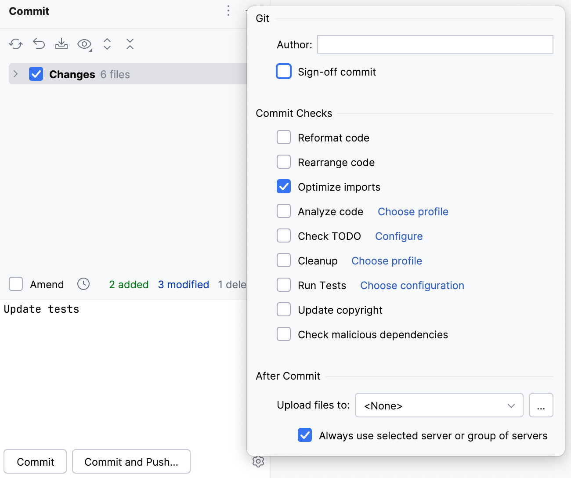This screenshot has height=478, width=571.
Task: Click Commit and Push
Action: click(x=131, y=461)
